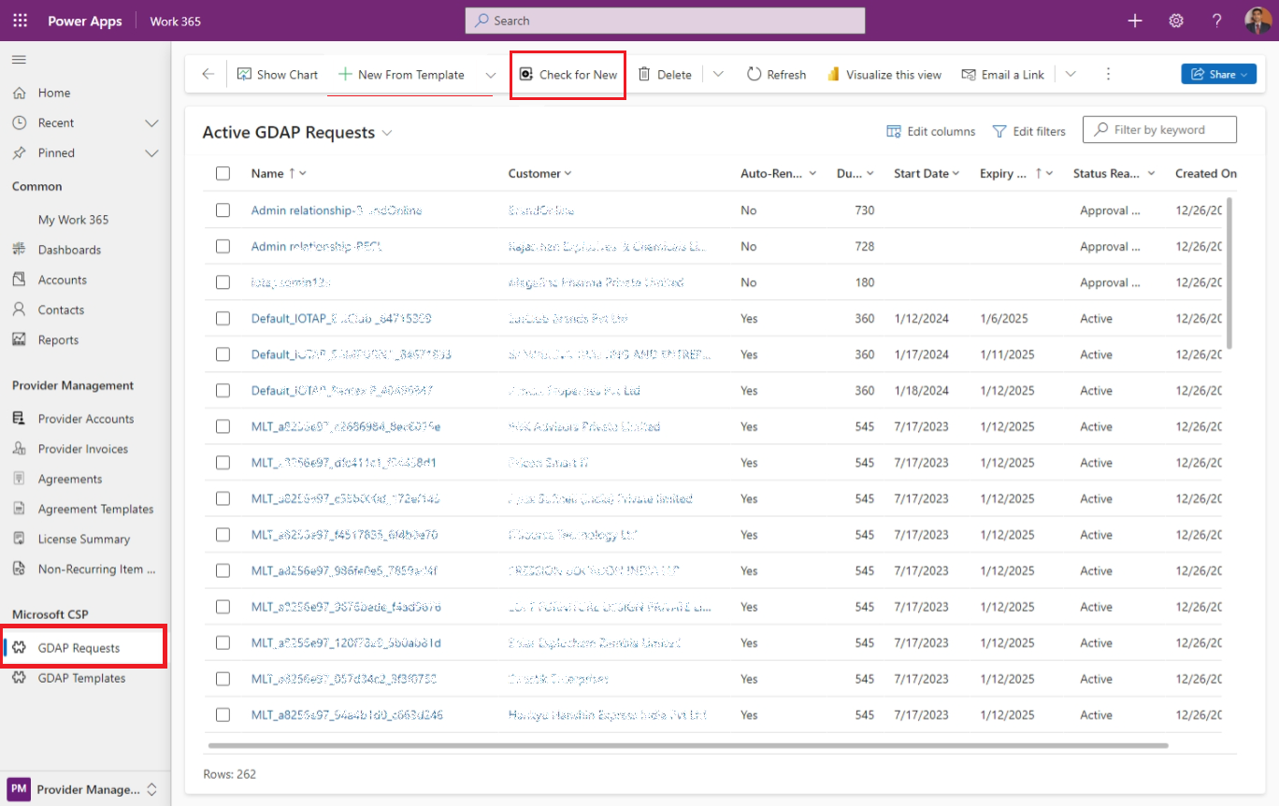This screenshot has width=1279, height=806.
Task: Open the more commands ellipsis
Action: [x=1108, y=75]
